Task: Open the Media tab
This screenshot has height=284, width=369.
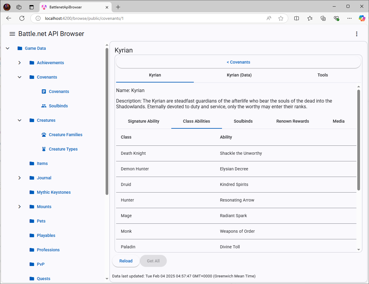Action: 339,121
